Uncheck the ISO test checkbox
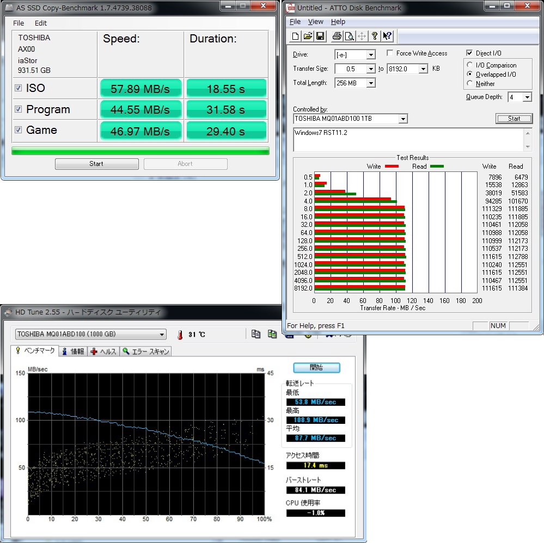Image resolution: width=544 pixels, height=543 pixels. click(x=19, y=88)
